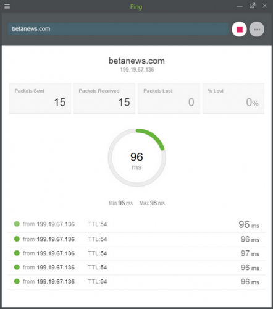Click the large 96 ms first result
The width and height of the screenshot is (273, 309).
[x=249, y=224]
